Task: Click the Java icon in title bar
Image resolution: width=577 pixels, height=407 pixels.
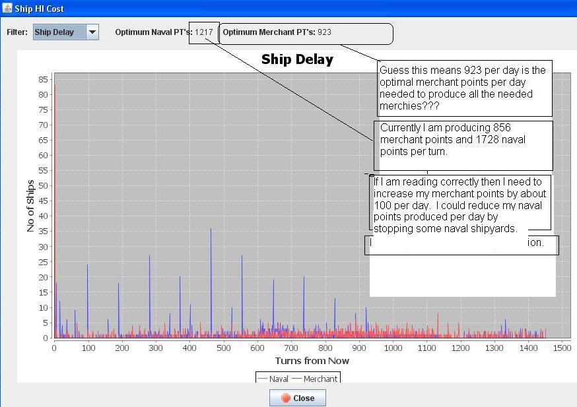Action: 7,8
